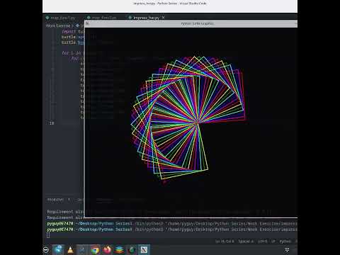Change indentation via Spaces: 4 status item
This screenshot has height=255, width=340.
[246, 242]
